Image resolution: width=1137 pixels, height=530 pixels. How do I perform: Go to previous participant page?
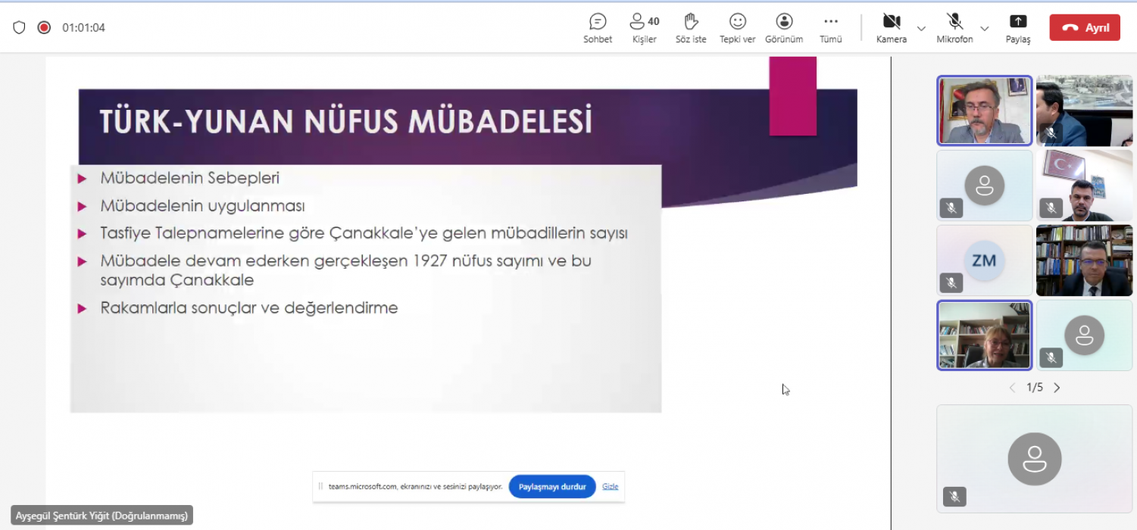(1012, 388)
